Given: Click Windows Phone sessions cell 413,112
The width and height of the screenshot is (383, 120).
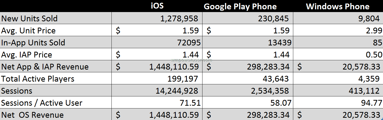Looking at the screenshot, I should pos(338,91).
